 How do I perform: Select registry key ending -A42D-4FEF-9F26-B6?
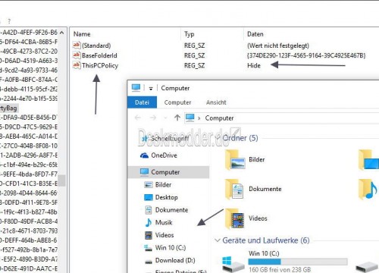coord(29,33)
